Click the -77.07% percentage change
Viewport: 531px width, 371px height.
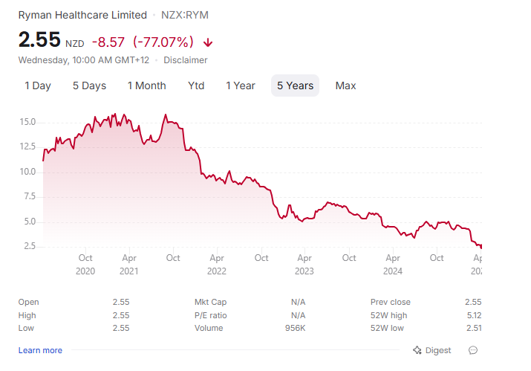click(163, 42)
